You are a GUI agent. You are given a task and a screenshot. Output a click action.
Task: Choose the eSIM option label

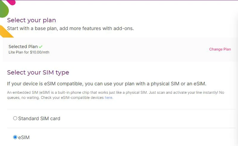tap(24, 137)
